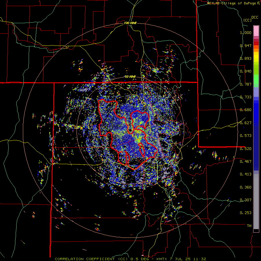Select the 0.787 scale value

(x=246, y=84)
